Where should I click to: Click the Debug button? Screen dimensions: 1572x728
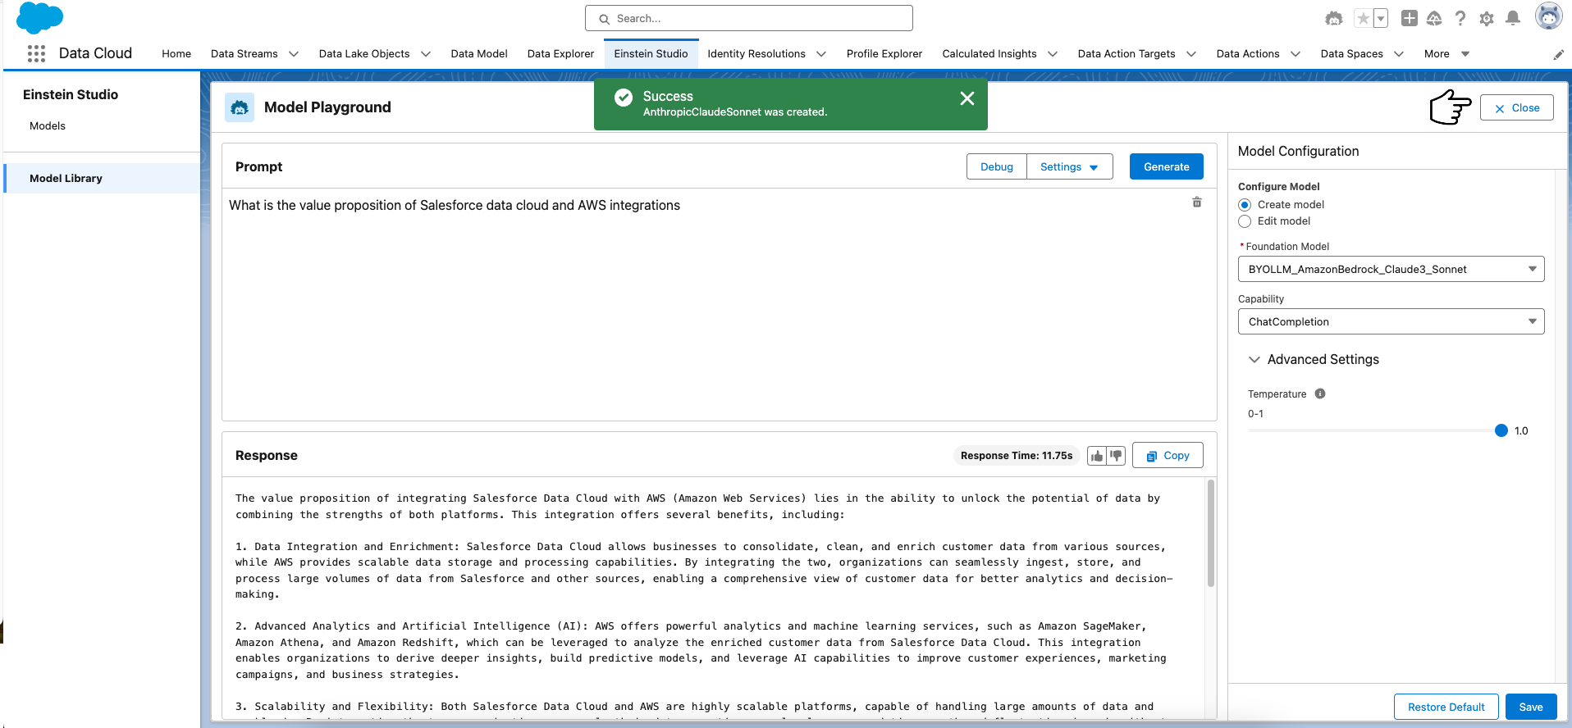997,166
